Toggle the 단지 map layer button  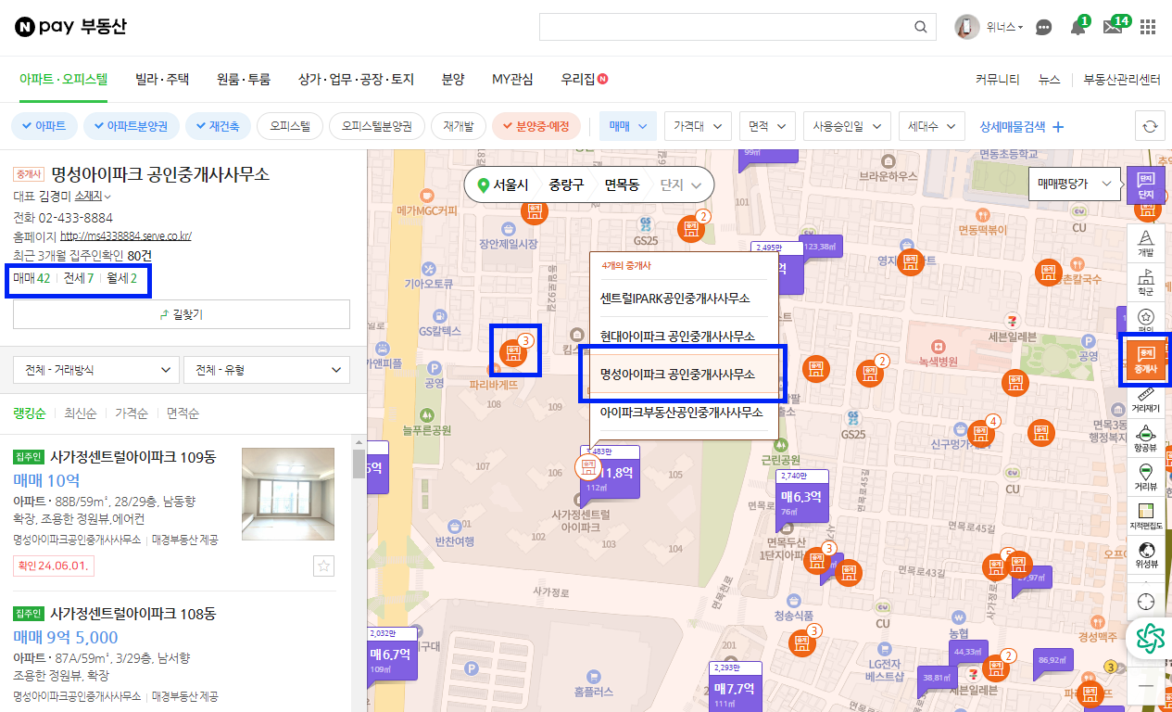click(1146, 185)
